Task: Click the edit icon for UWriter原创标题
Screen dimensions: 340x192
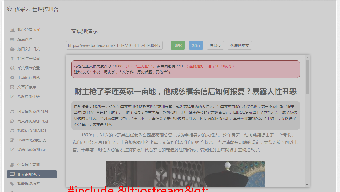Action: pos(12,150)
